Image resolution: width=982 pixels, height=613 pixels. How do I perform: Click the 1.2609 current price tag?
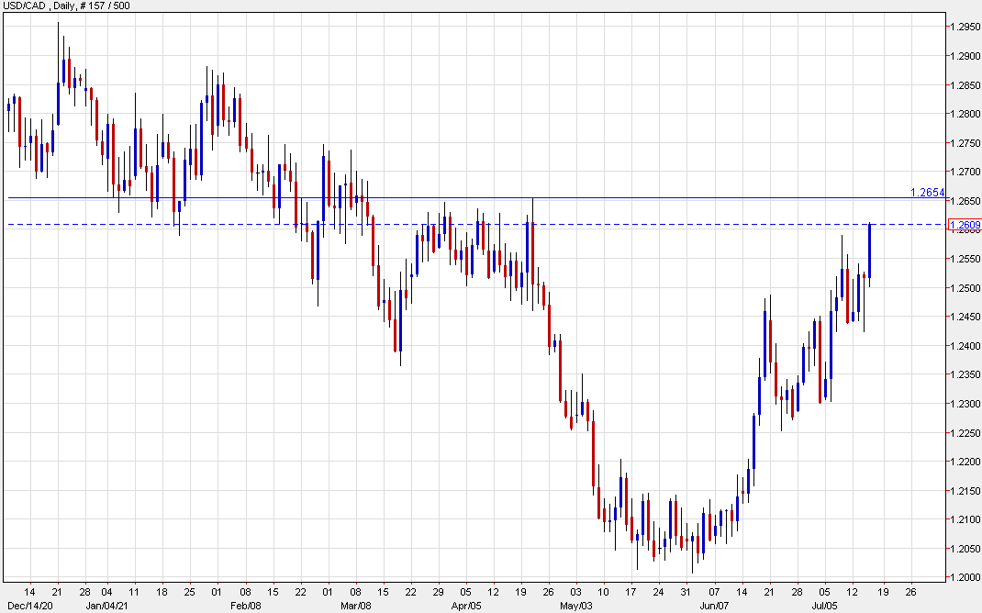point(963,225)
